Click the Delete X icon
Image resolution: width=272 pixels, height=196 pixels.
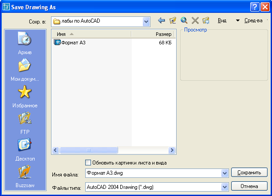pos(195,21)
